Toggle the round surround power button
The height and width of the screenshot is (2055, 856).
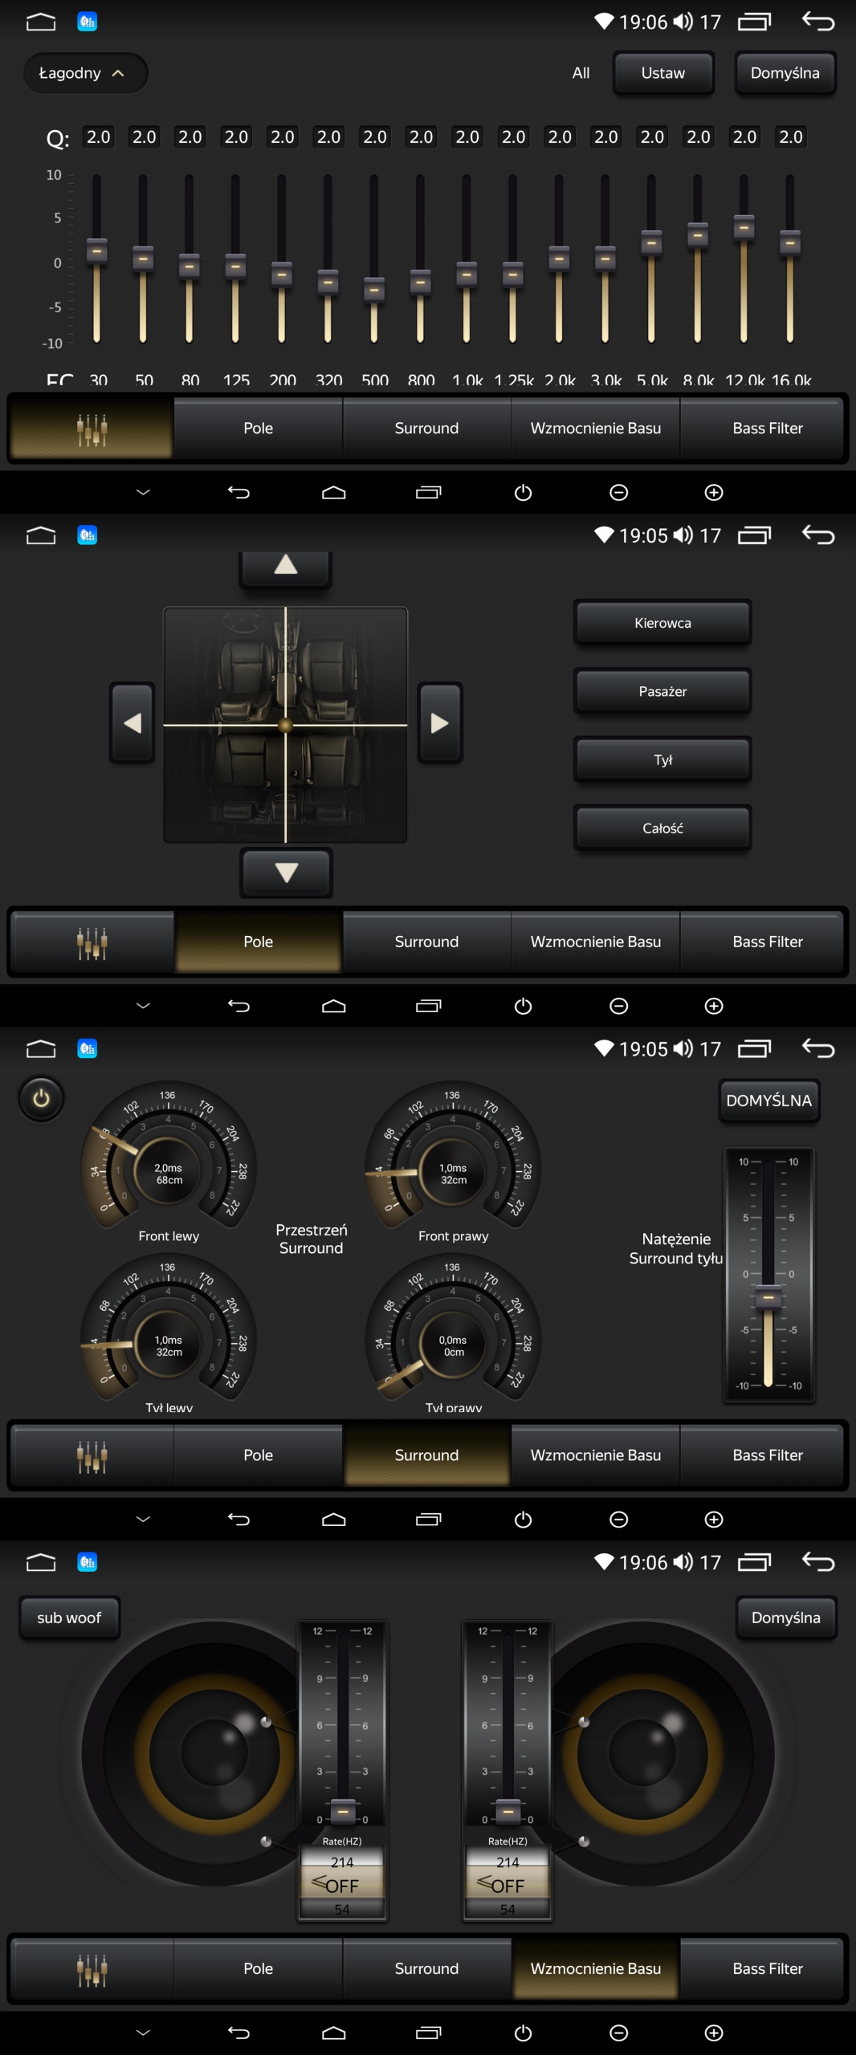coord(41,1099)
